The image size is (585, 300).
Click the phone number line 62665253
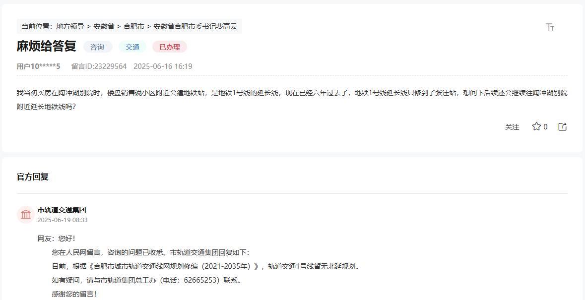(x=147, y=280)
